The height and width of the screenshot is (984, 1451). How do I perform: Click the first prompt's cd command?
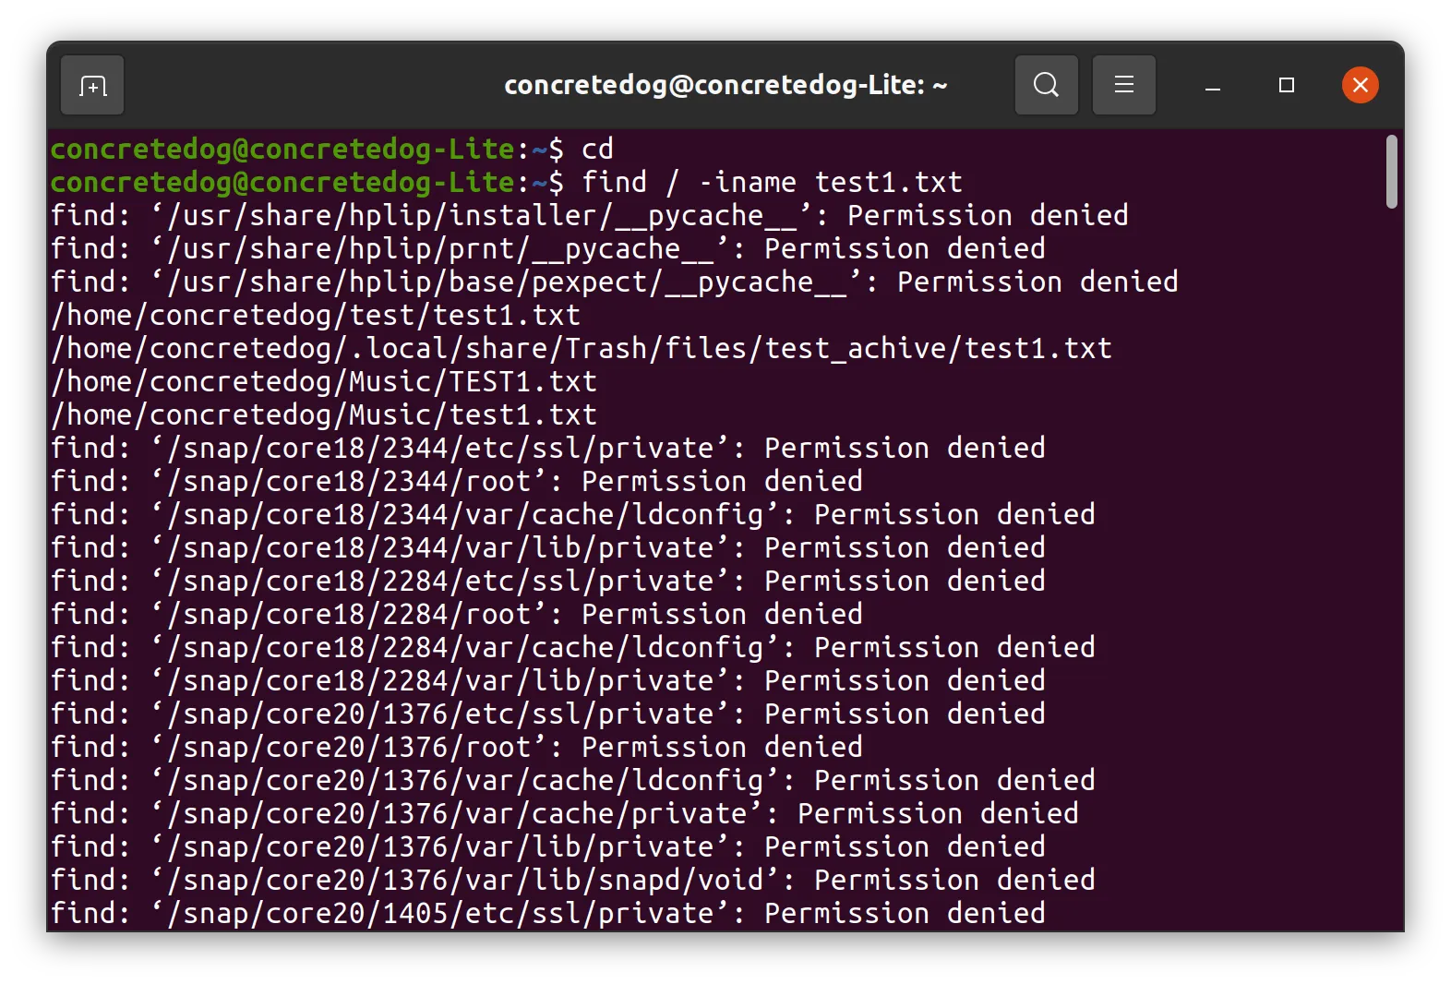(597, 149)
